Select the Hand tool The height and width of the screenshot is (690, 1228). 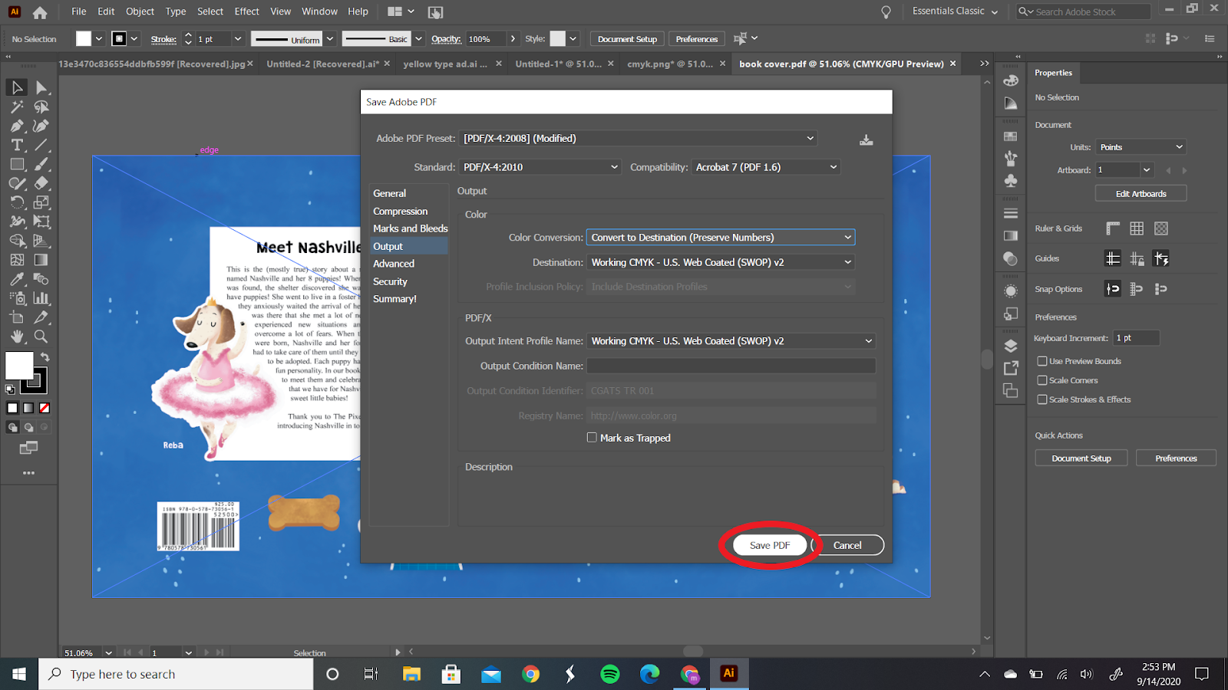tap(17, 337)
